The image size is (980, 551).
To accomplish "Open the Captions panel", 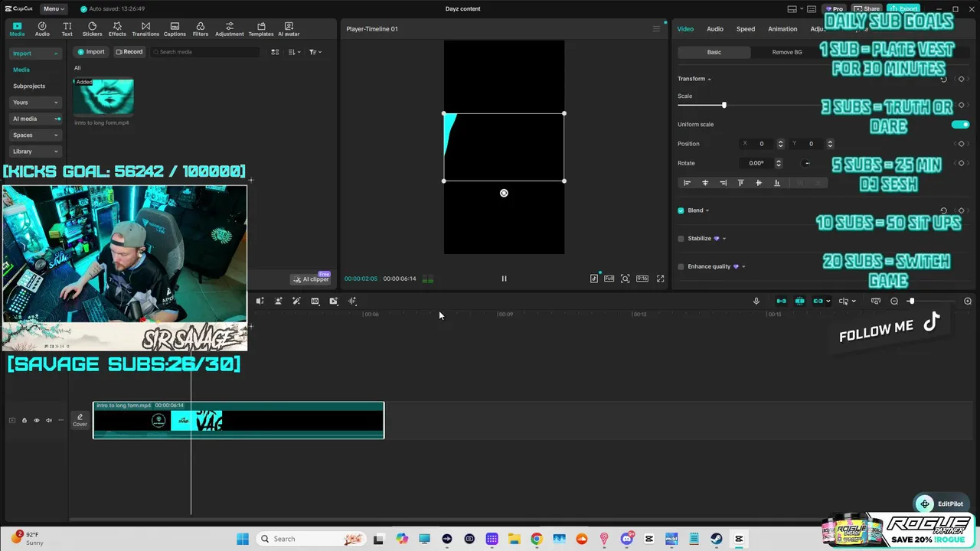I will pos(175,29).
